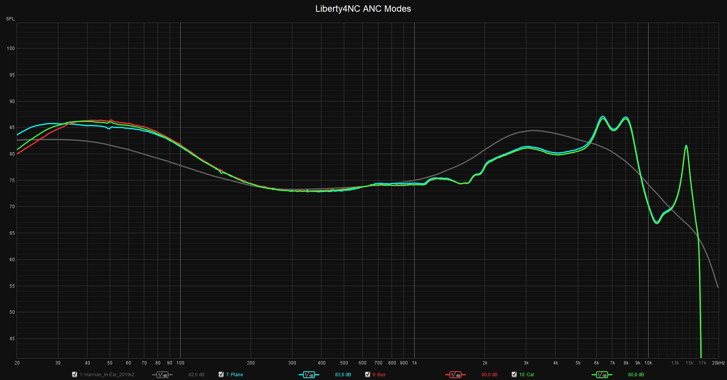This screenshot has width=727, height=380.
Task: Select the 7: Plane legend label
Action: point(234,375)
